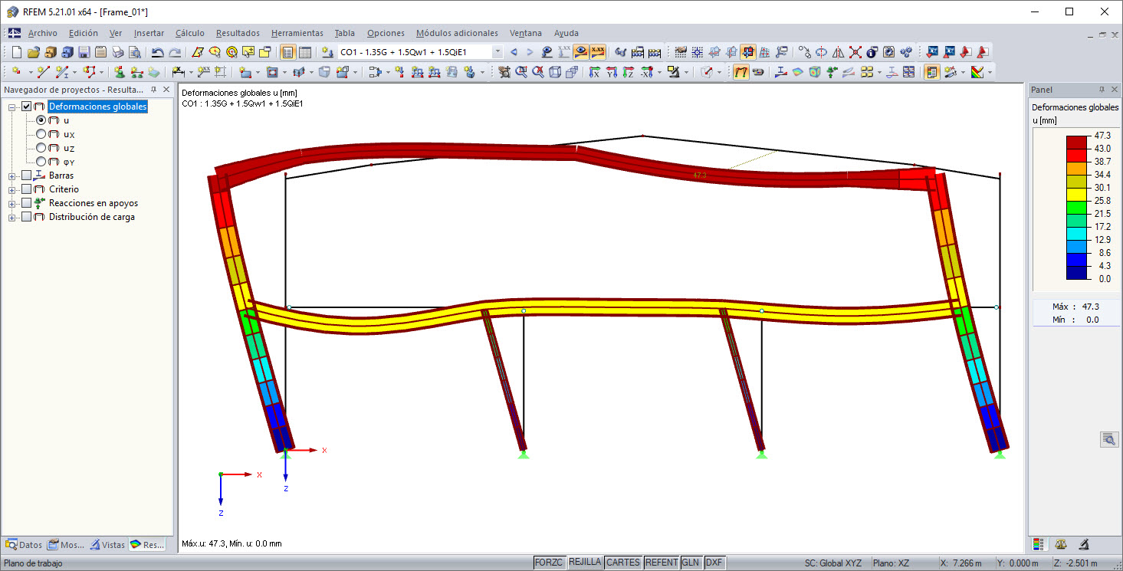Click the table view toolbar icon
This screenshot has width=1123, height=571.
(x=304, y=52)
